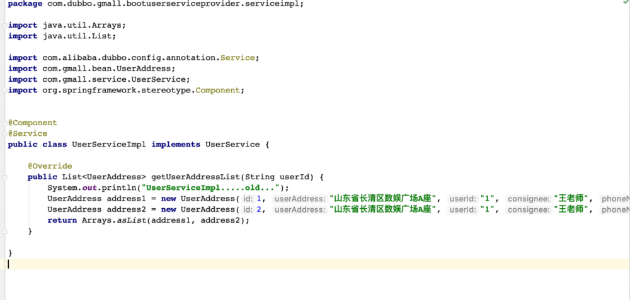Click the variable 'address2' declaration

(126, 209)
